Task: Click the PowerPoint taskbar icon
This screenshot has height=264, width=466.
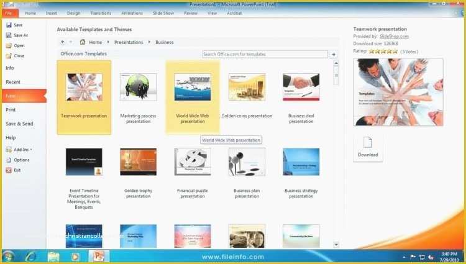Action: (99, 256)
